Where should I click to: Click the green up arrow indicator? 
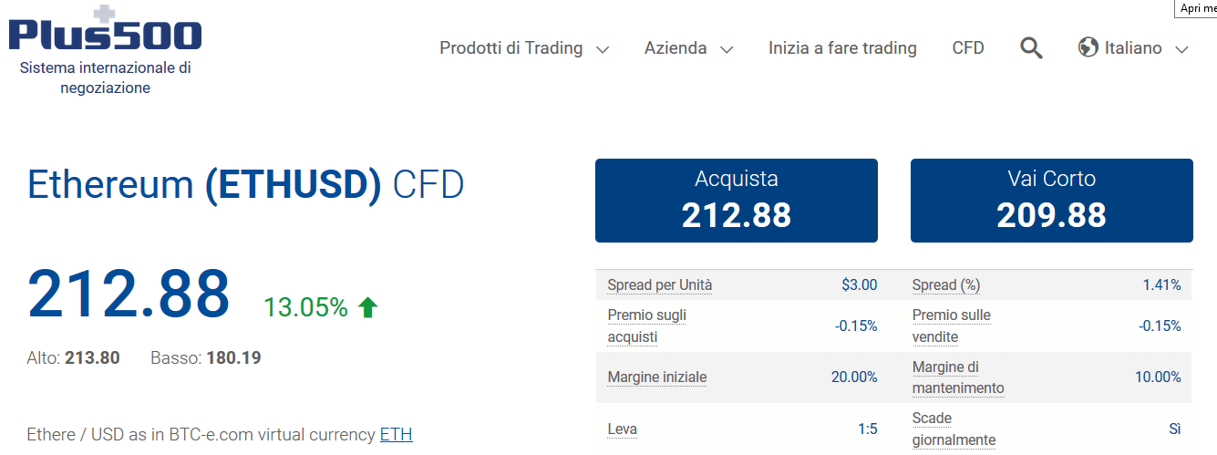tap(367, 308)
